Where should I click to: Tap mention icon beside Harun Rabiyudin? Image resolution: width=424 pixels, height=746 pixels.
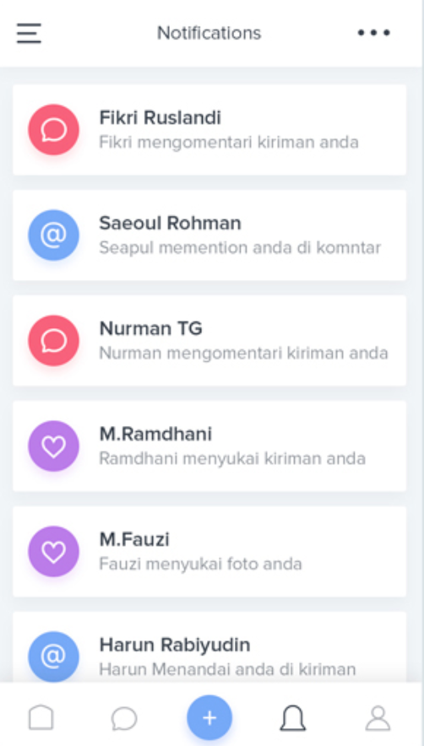[53, 657]
